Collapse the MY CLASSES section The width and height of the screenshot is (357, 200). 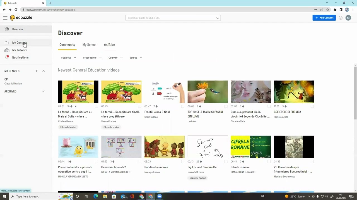(43, 71)
